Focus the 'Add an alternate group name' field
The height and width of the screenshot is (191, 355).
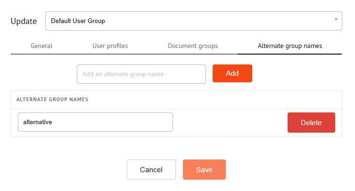click(141, 74)
